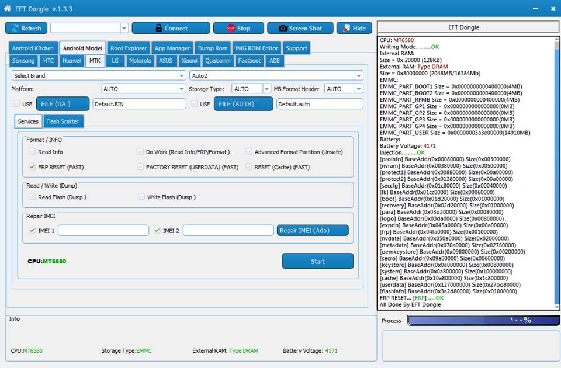Click the Start button

tap(317, 261)
